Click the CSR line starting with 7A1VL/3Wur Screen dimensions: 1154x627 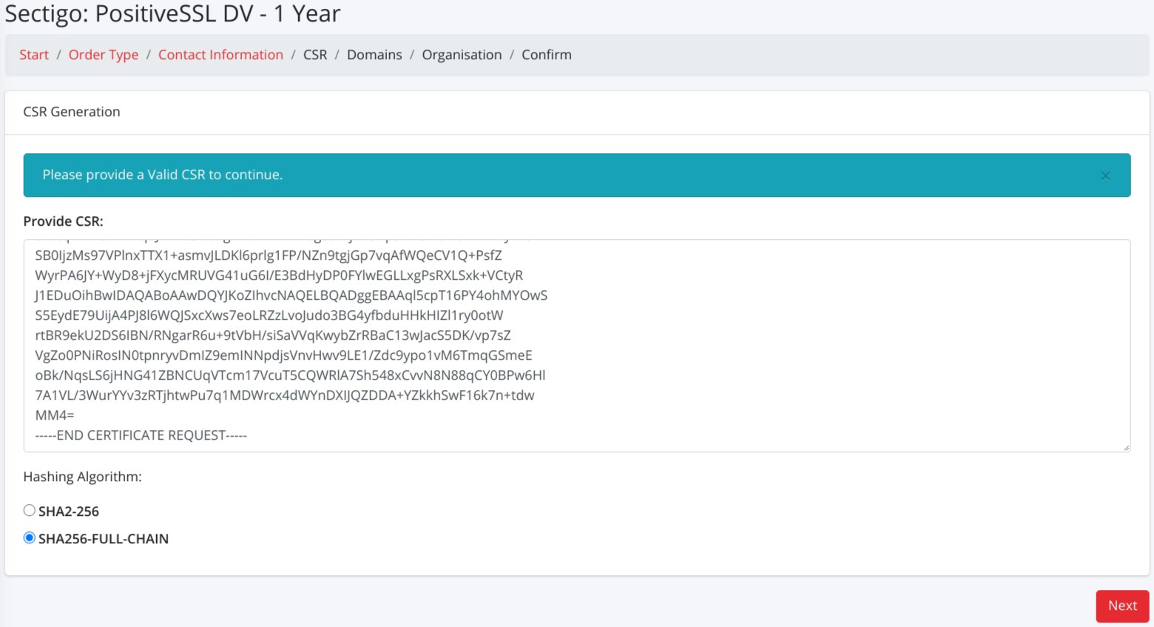285,395
